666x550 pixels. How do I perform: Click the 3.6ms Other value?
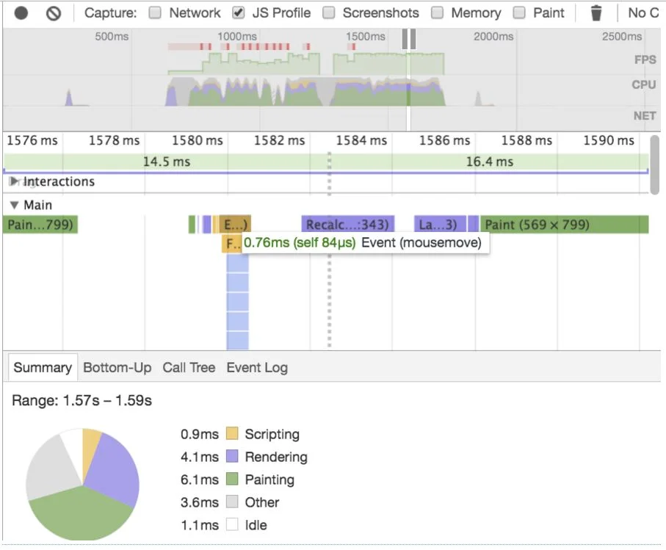tap(200, 502)
